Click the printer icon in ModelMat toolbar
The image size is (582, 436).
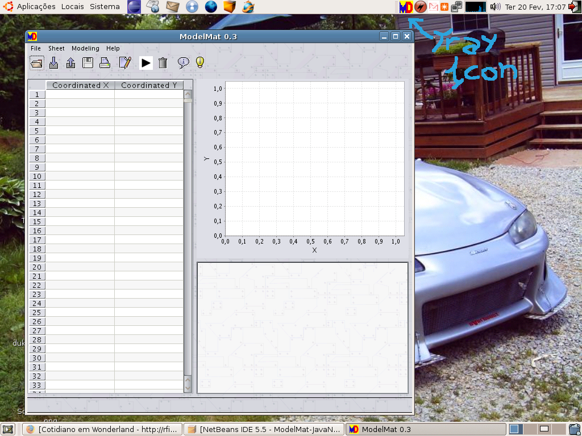click(x=105, y=63)
